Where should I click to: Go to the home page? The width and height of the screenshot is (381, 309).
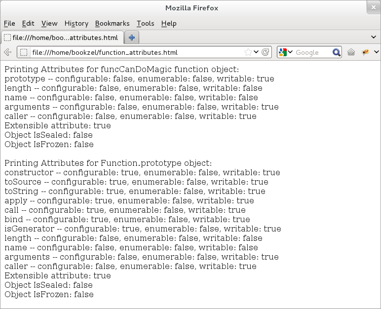(x=351, y=52)
